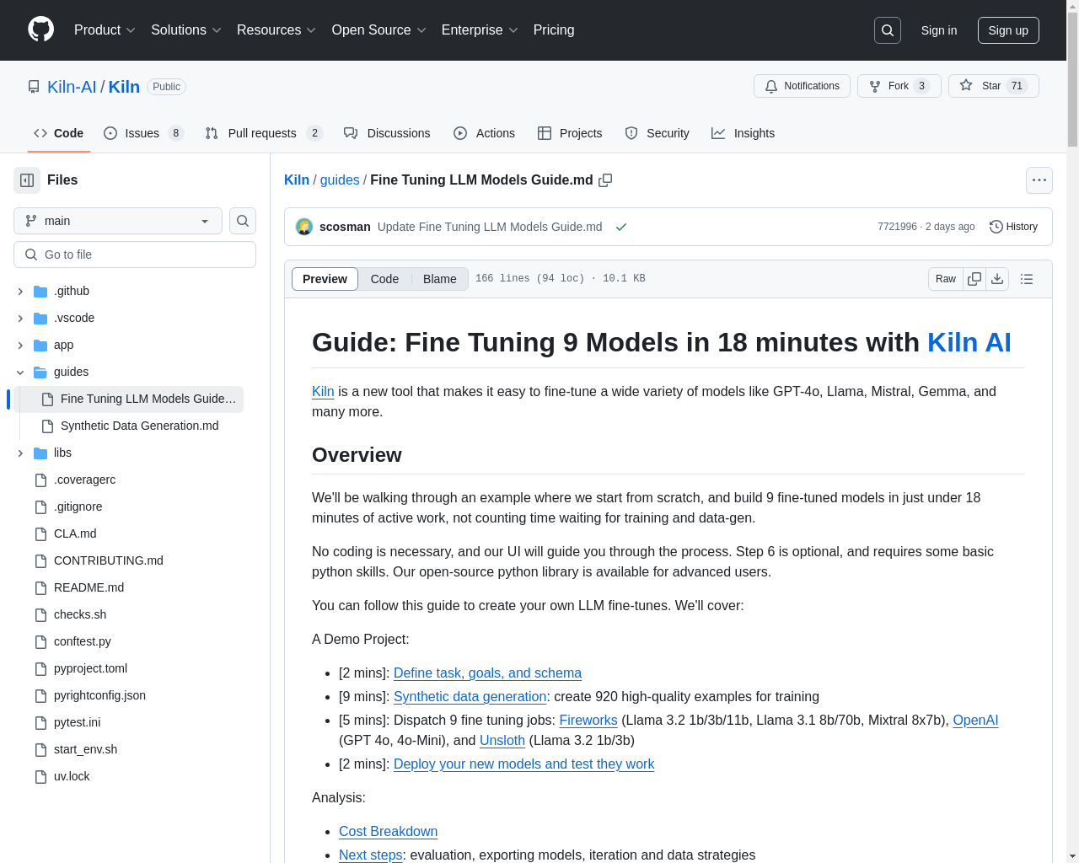
Task: Open the Kiln AI heading link
Action: tap(969, 343)
